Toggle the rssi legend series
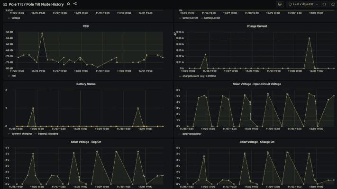This screenshot has height=189, width=337. (x=14, y=76)
